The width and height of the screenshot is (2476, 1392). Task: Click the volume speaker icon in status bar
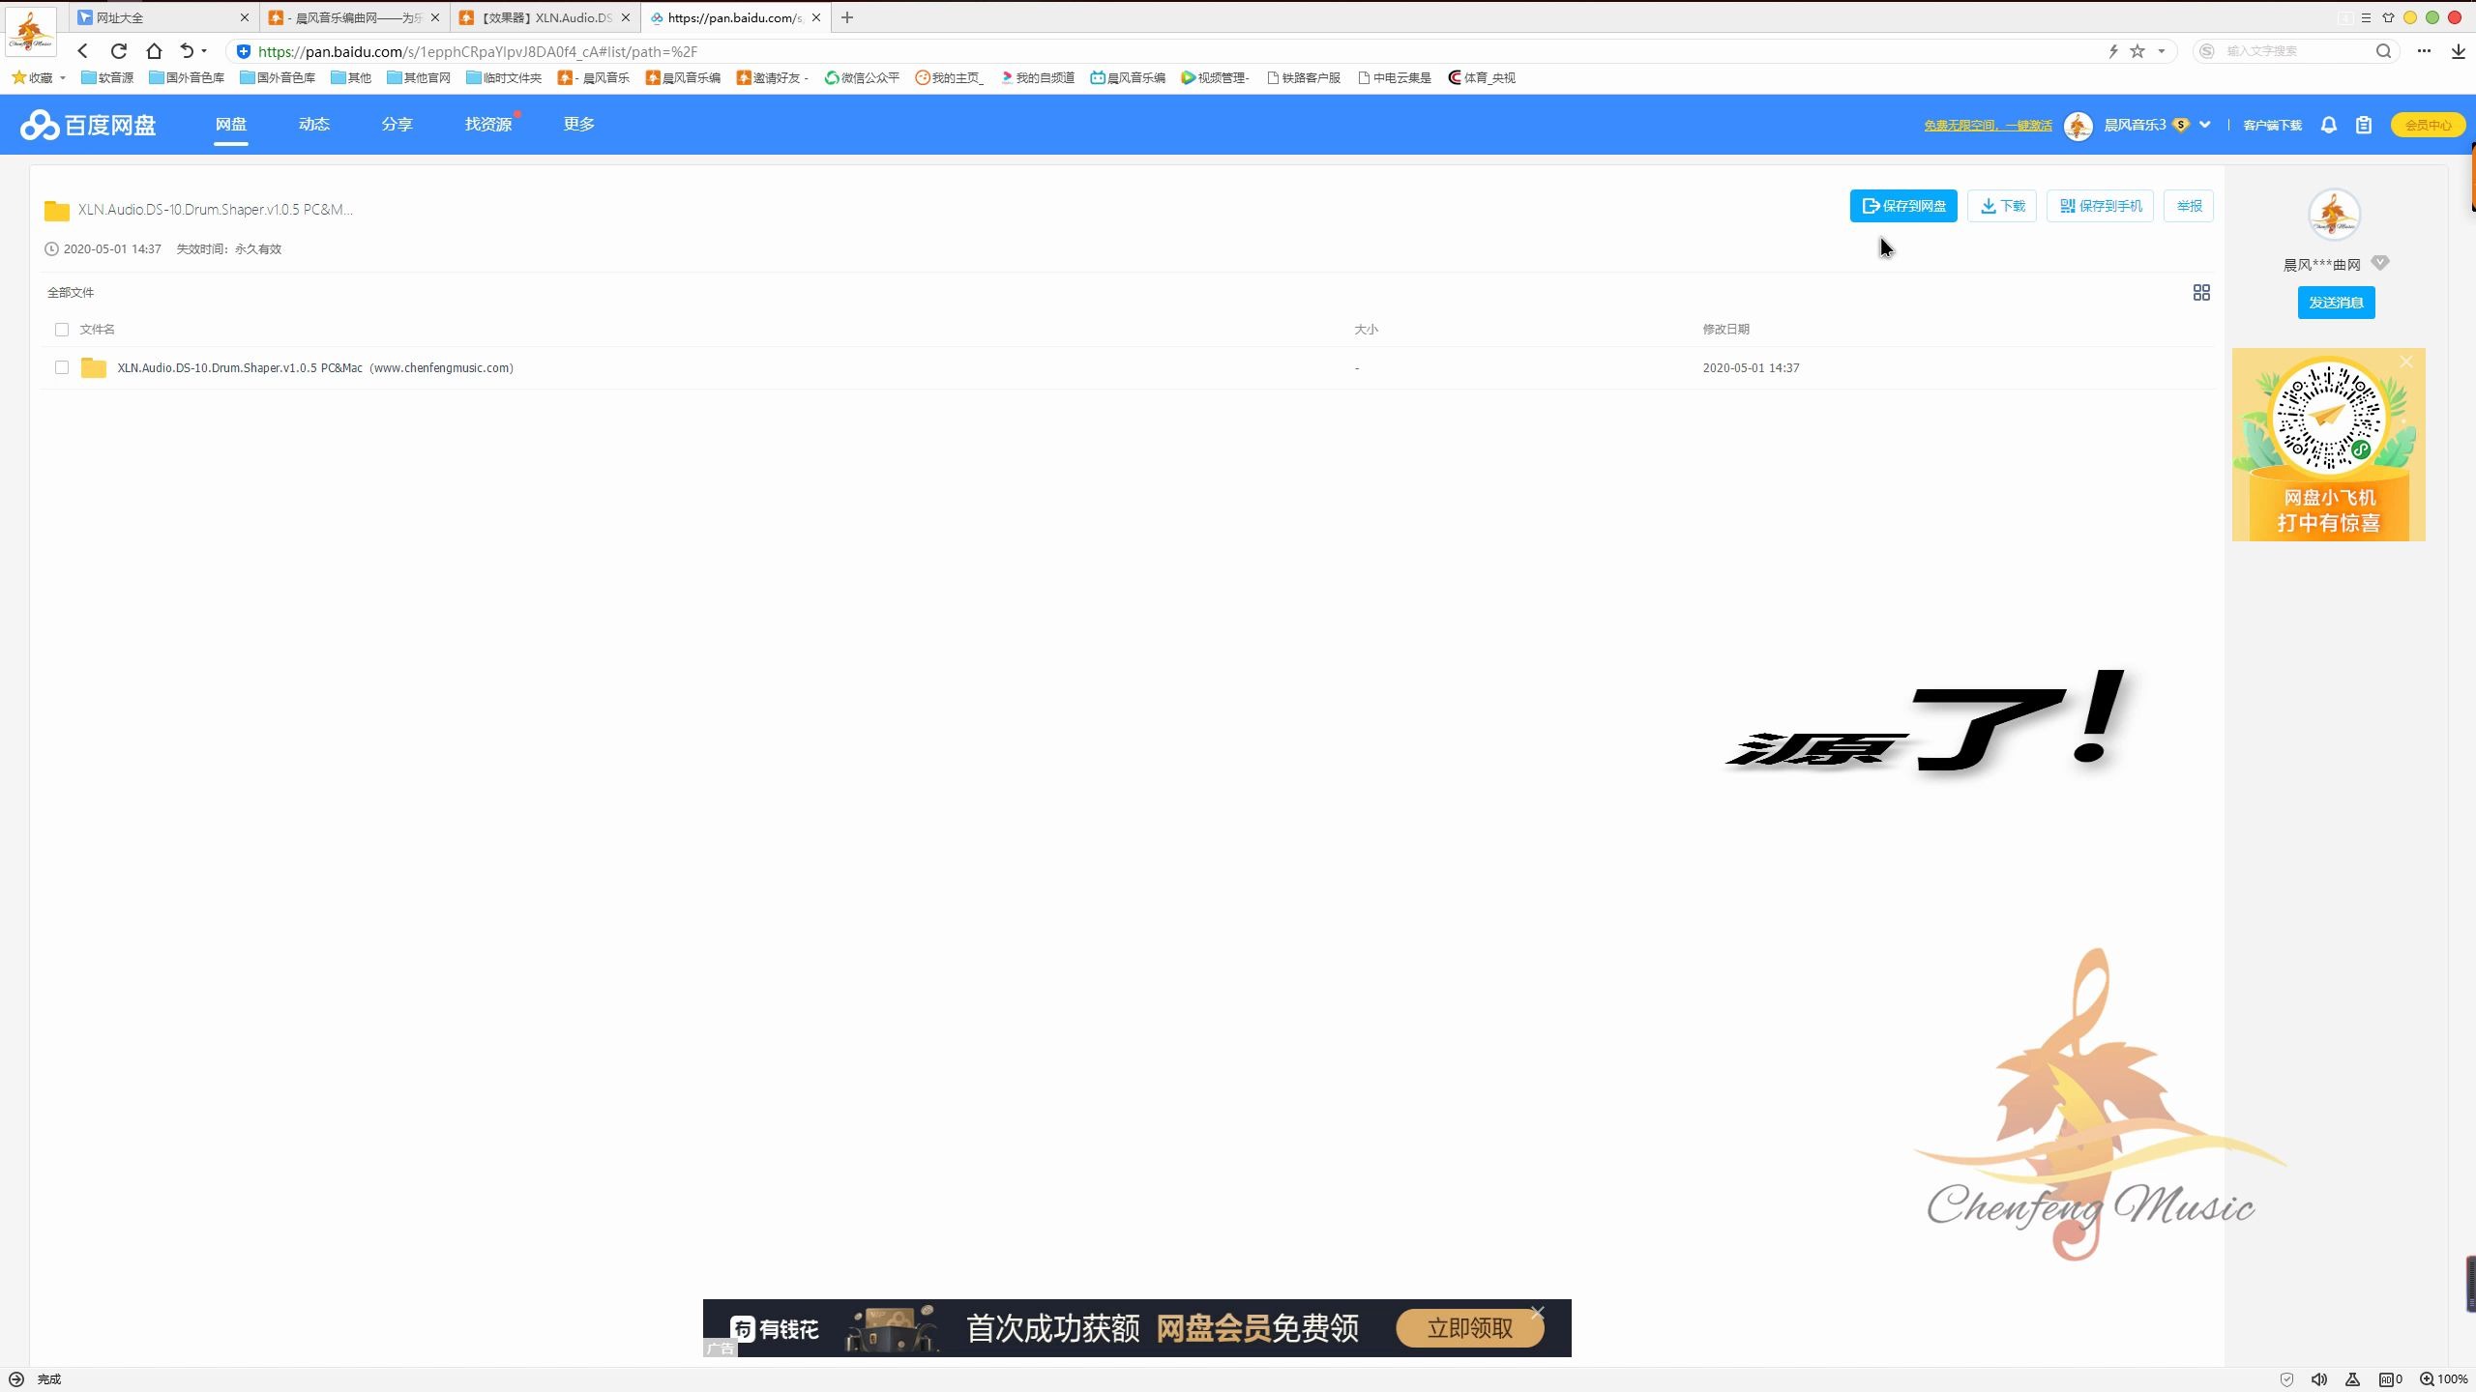point(2319,1379)
